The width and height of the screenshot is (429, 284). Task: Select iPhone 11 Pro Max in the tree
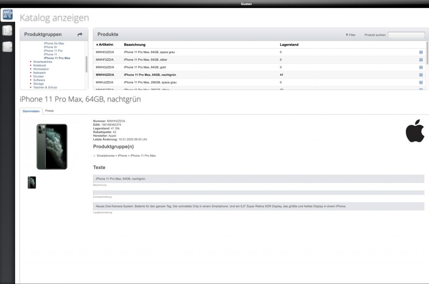(x=56, y=58)
